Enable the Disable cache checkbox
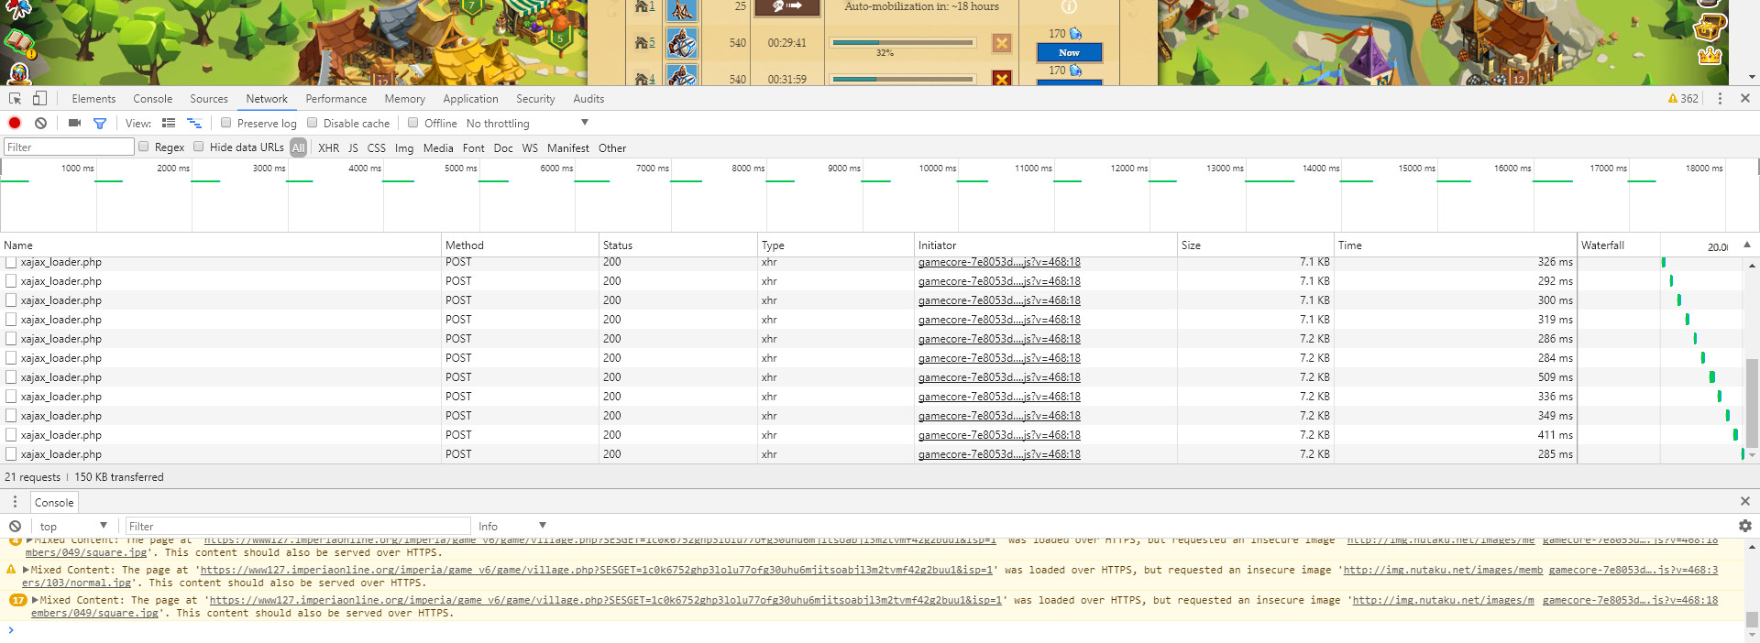The width and height of the screenshot is (1760, 643). click(x=312, y=123)
